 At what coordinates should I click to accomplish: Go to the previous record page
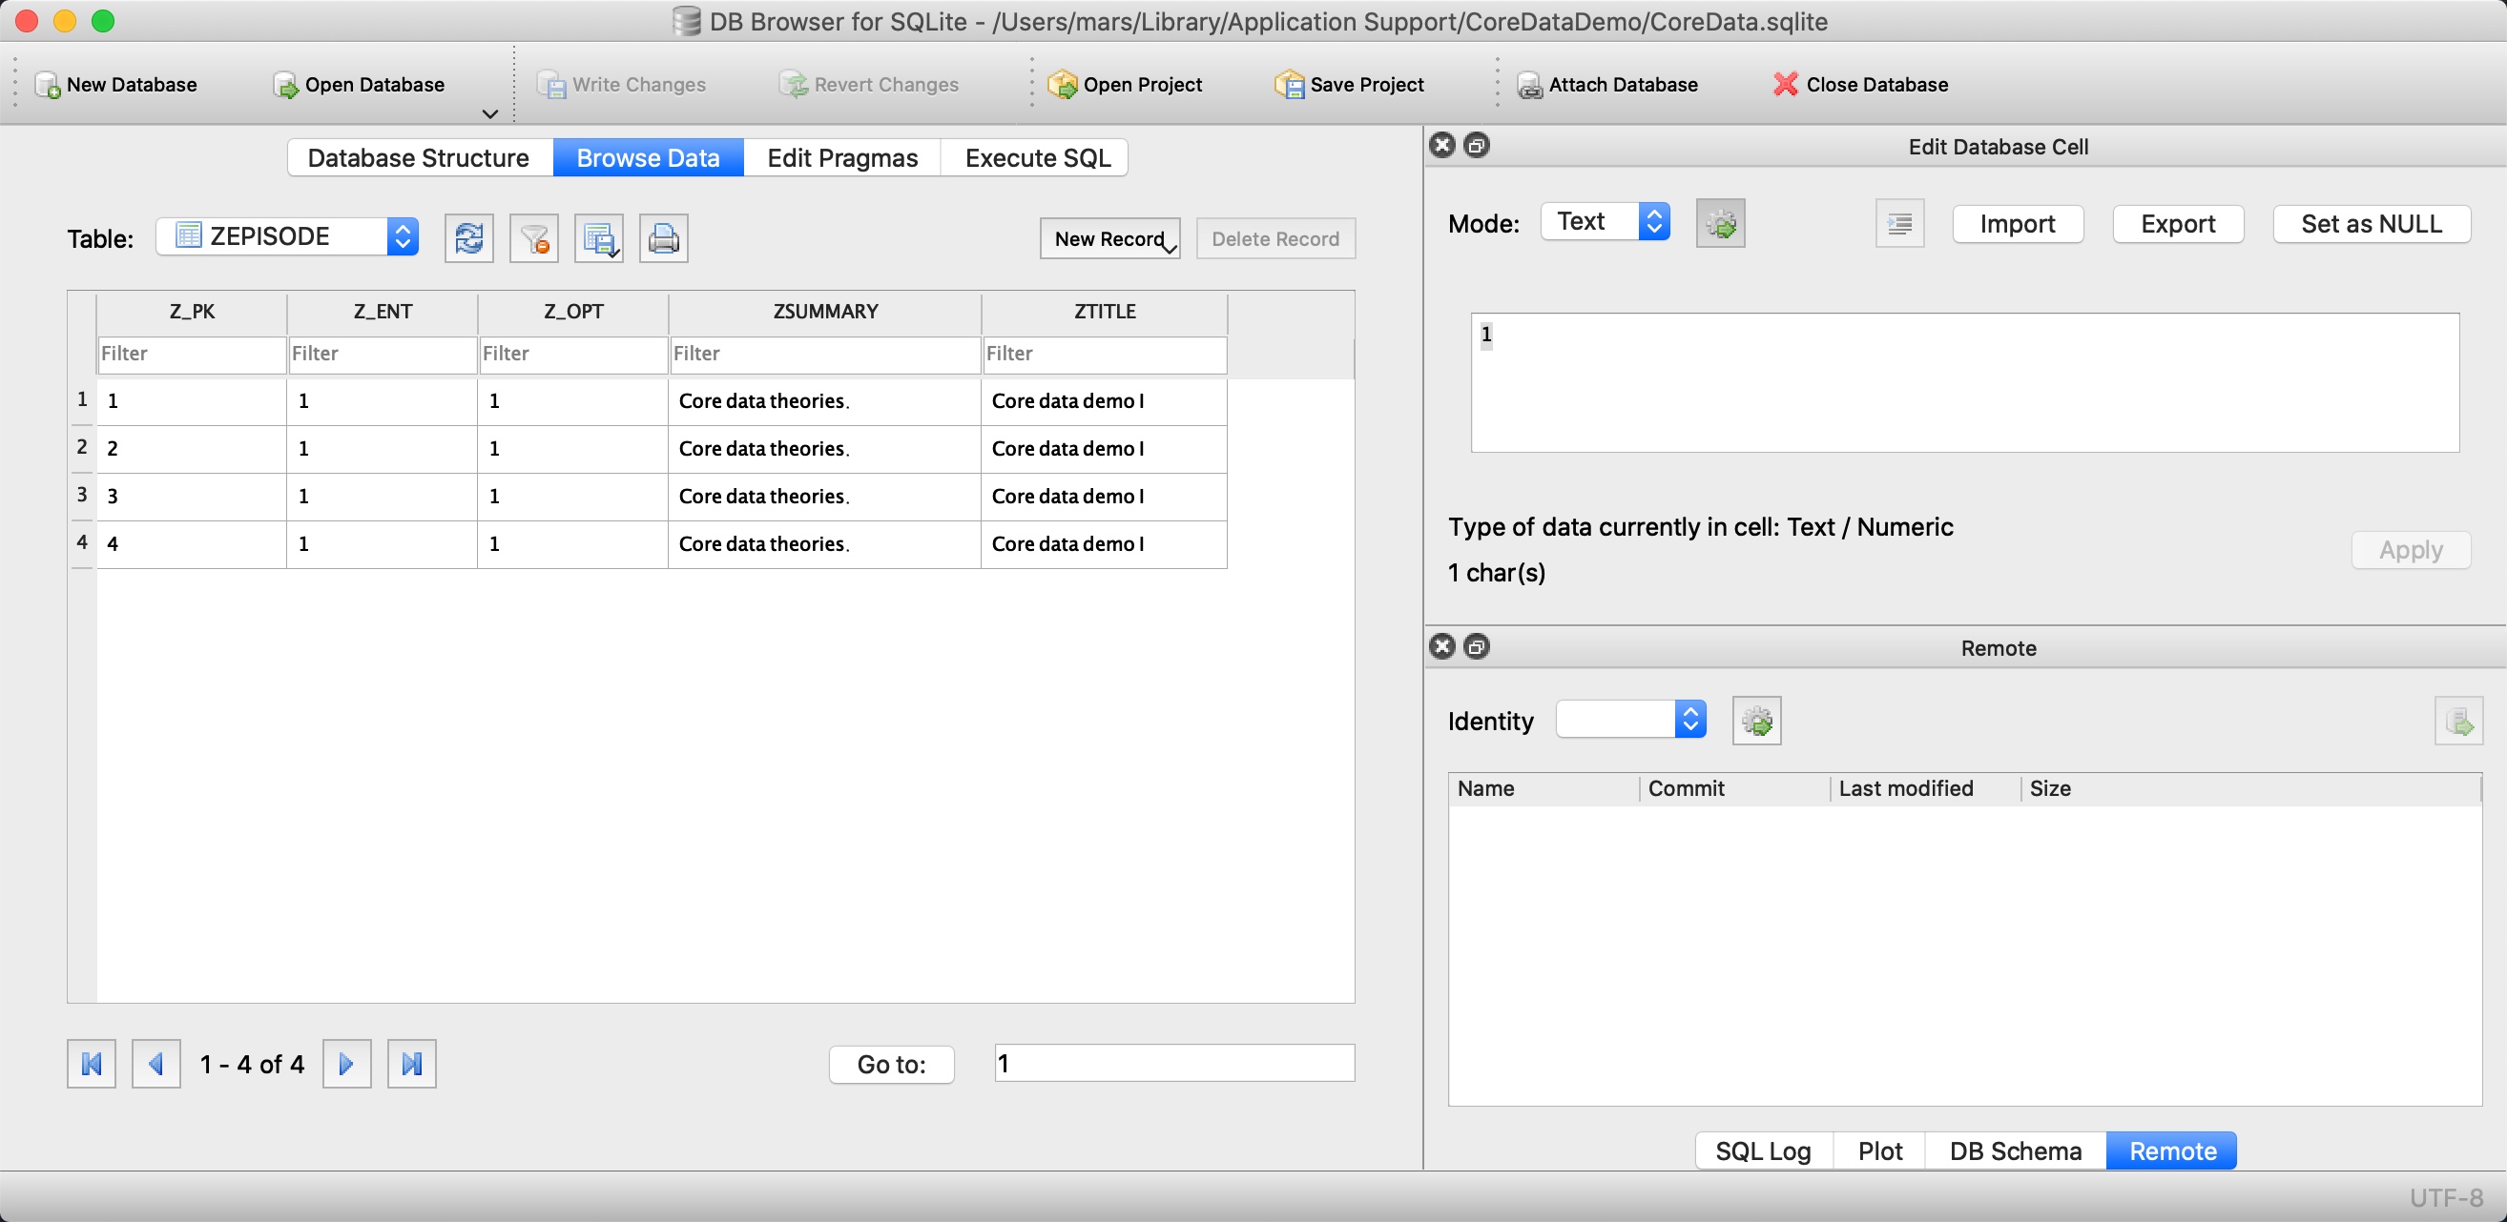(x=155, y=1064)
